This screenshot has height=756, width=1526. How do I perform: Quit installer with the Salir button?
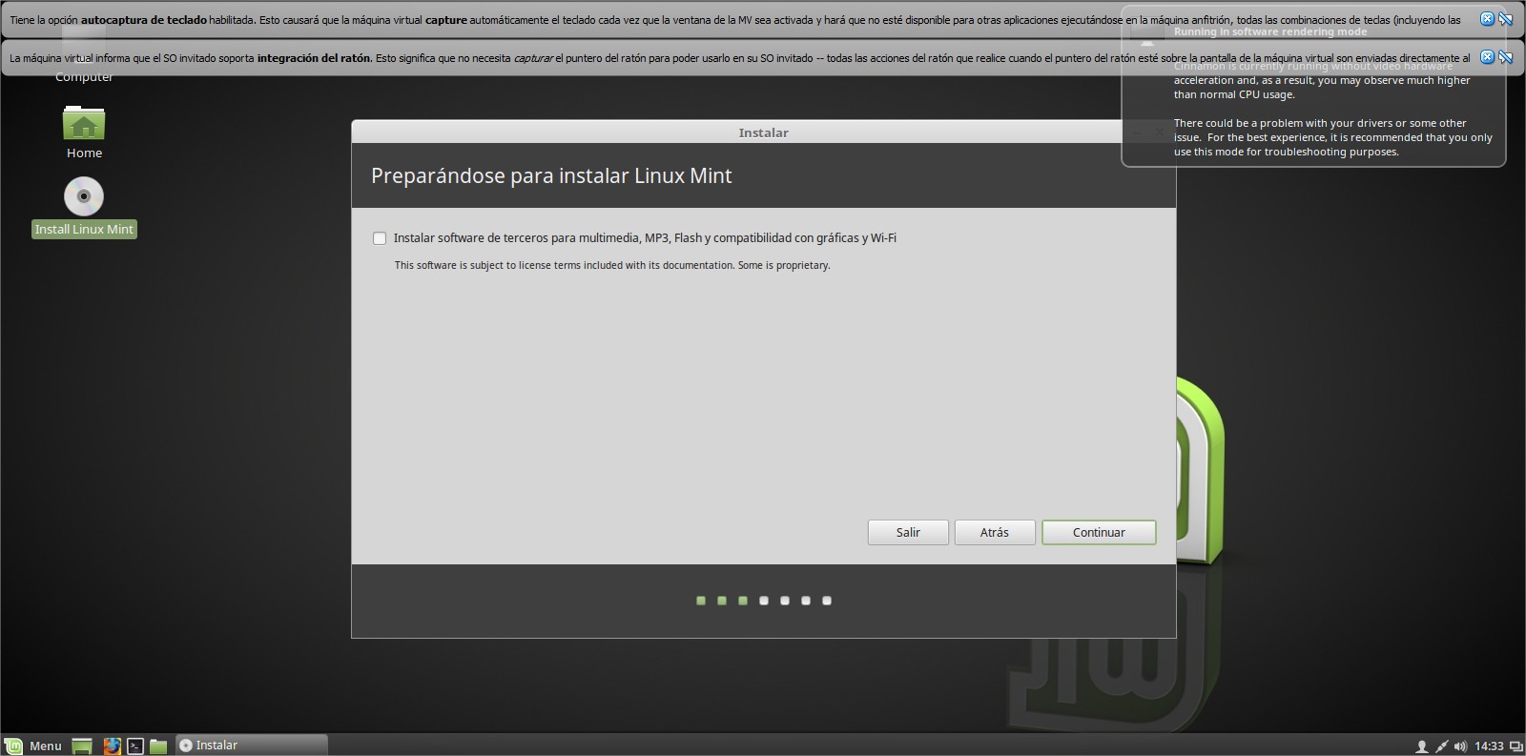[908, 532]
